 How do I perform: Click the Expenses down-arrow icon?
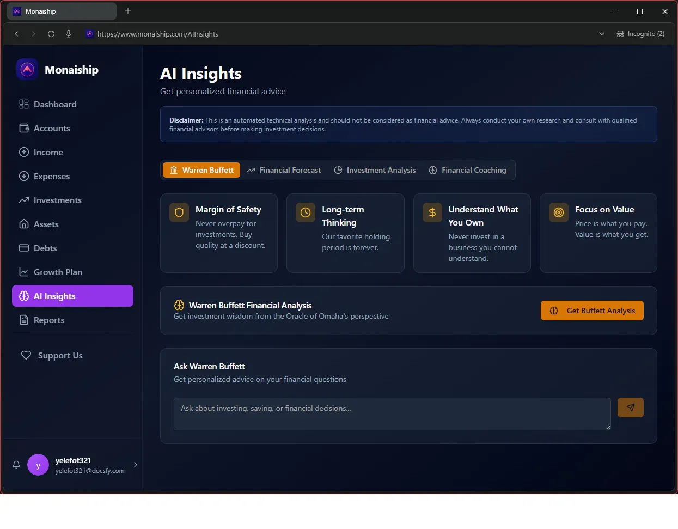pyautogui.click(x=24, y=176)
